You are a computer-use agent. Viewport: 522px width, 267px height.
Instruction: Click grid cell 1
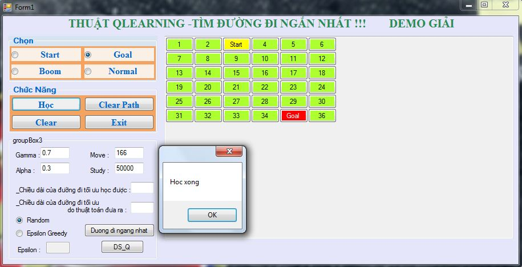click(x=180, y=44)
